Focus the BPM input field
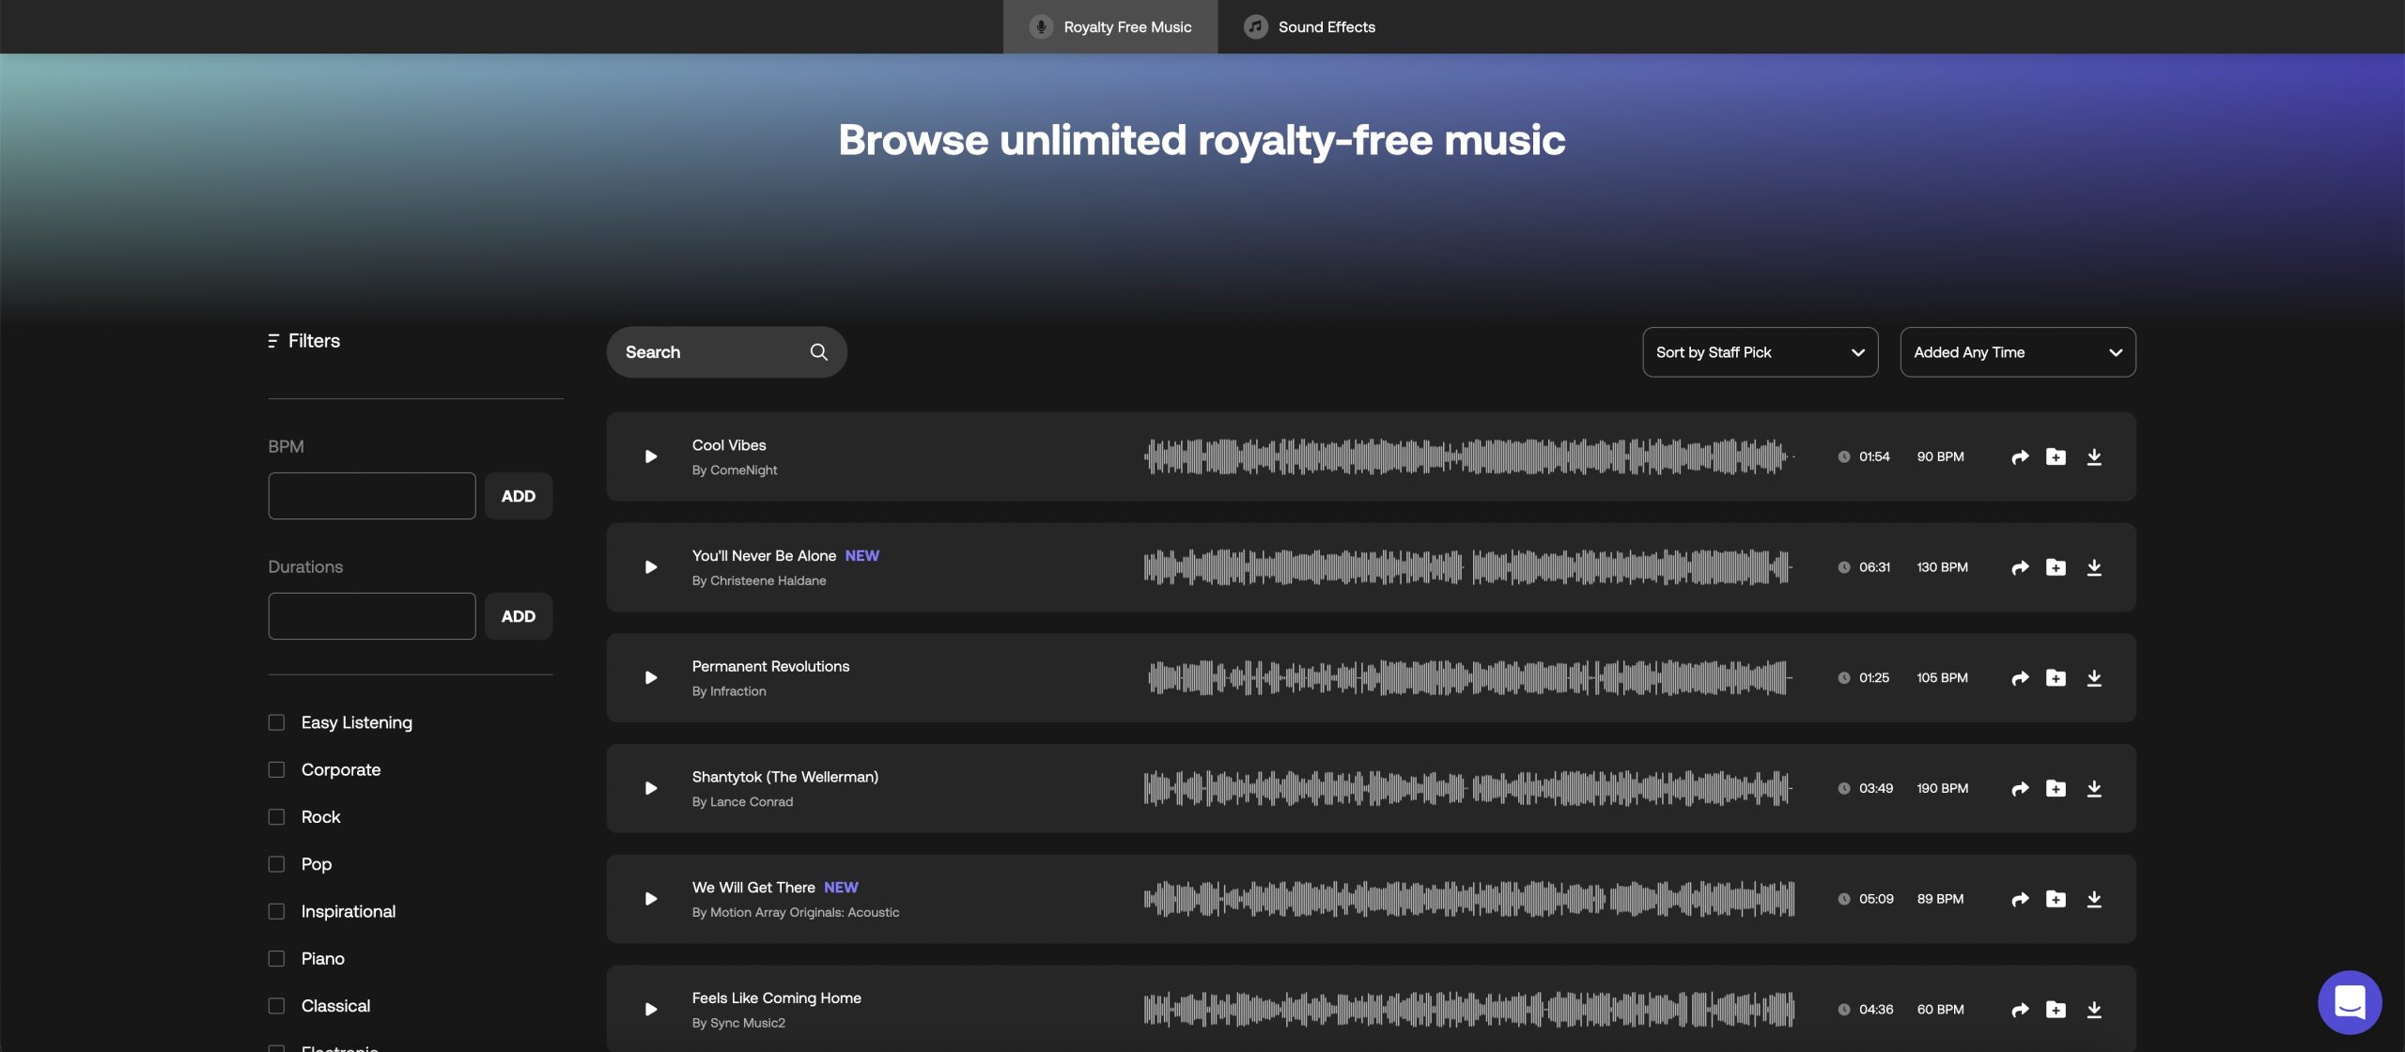The image size is (2405, 1052). coord(372,496)
